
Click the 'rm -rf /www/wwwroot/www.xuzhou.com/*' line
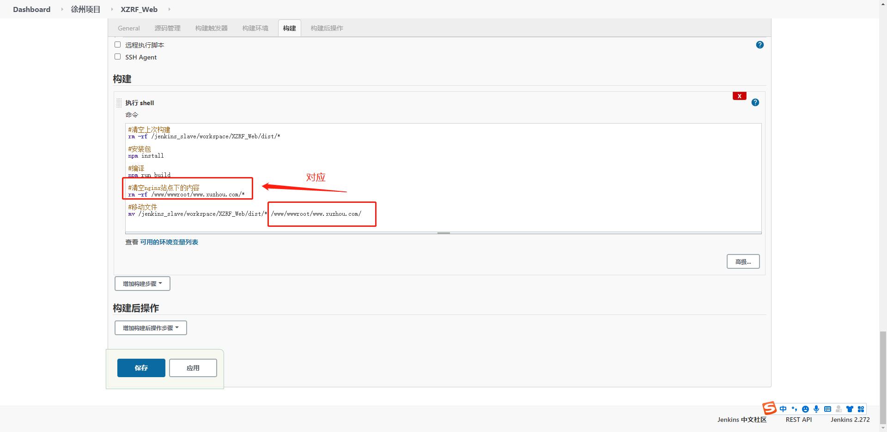coord(187,195)
